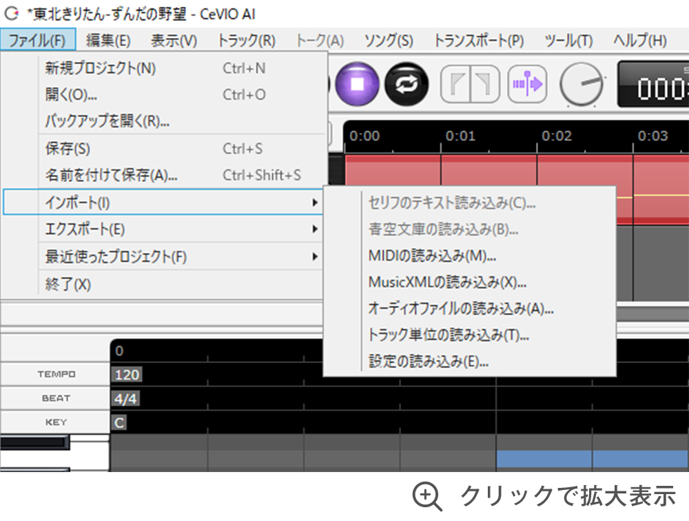This screenshot has width=689, height=521.
Task: Click the 0:02 mark on timeline ruler
Action: coord(557,136)
